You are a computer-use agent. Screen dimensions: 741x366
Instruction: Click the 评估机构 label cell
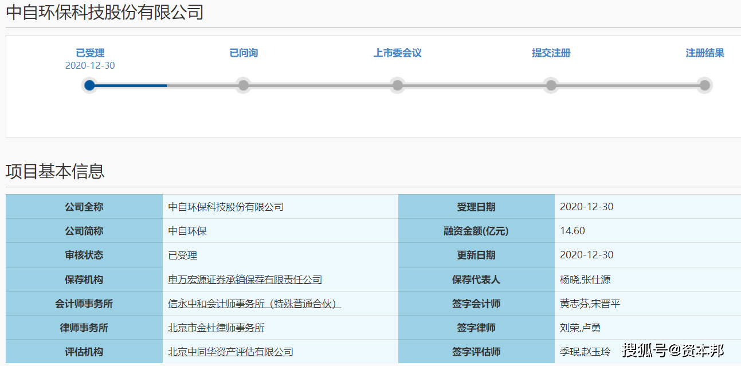[84, 351]
